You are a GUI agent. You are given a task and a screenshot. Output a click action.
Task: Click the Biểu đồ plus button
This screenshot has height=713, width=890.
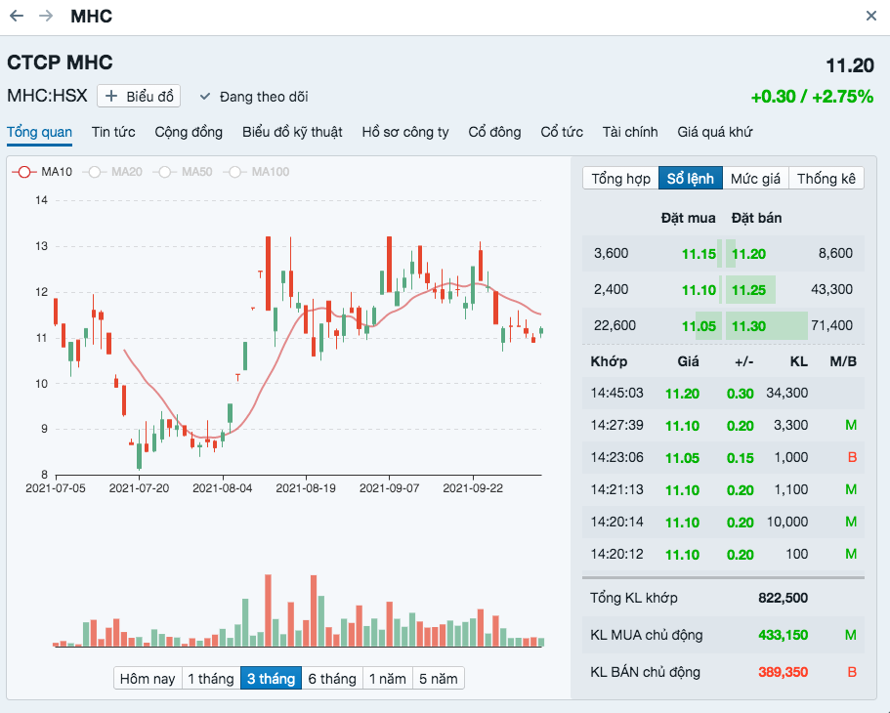[139, 97]
